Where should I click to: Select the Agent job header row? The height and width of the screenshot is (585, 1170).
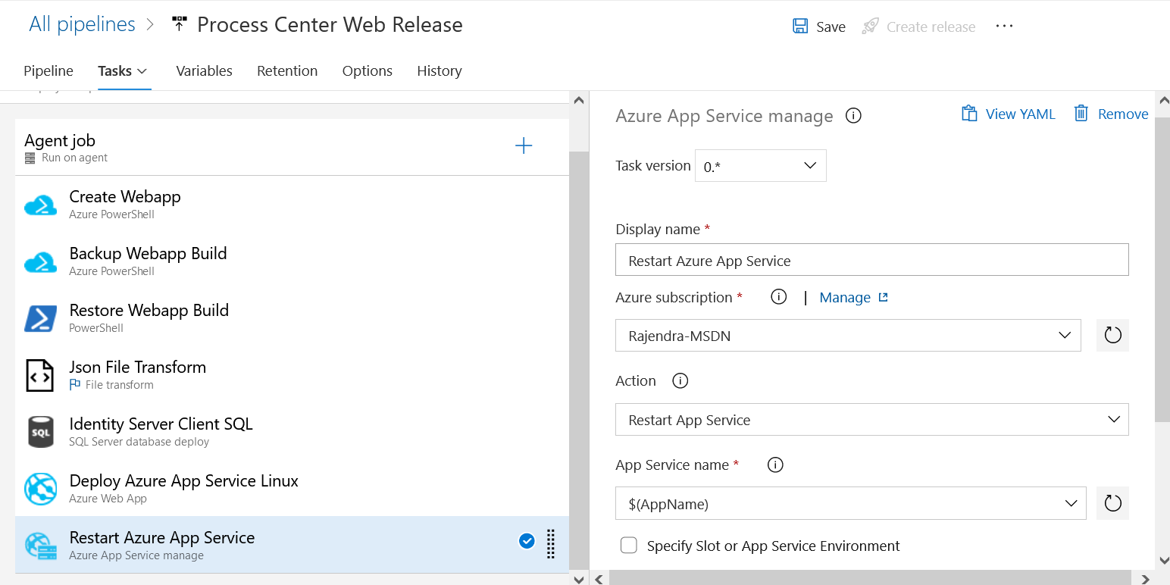click(292, 147)
